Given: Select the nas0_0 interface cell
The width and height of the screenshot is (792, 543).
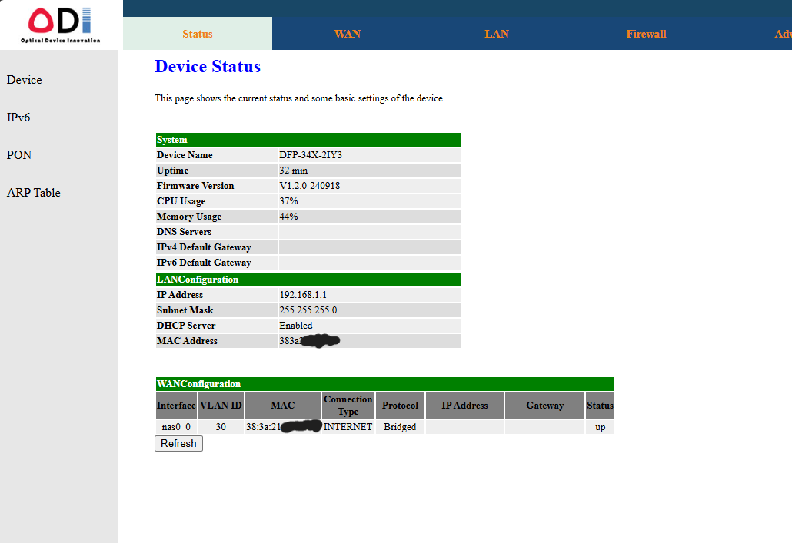Looking at the screenshot, I should [176, 427].
